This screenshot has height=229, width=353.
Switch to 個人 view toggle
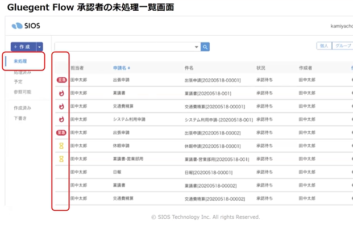click(324, 45)
